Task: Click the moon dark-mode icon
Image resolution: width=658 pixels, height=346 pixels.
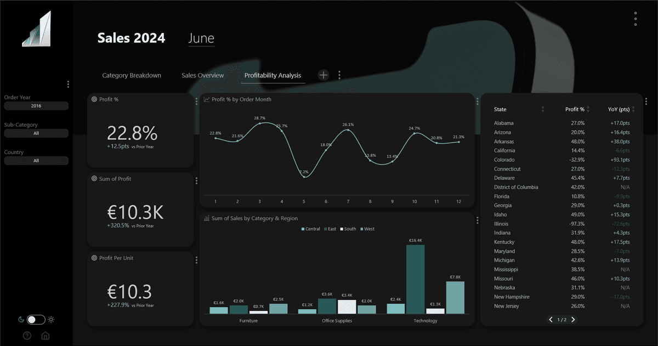Action: (21, 320)
